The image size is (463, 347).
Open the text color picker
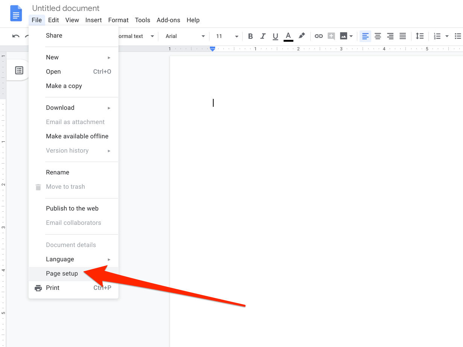(x=288, y=36)
